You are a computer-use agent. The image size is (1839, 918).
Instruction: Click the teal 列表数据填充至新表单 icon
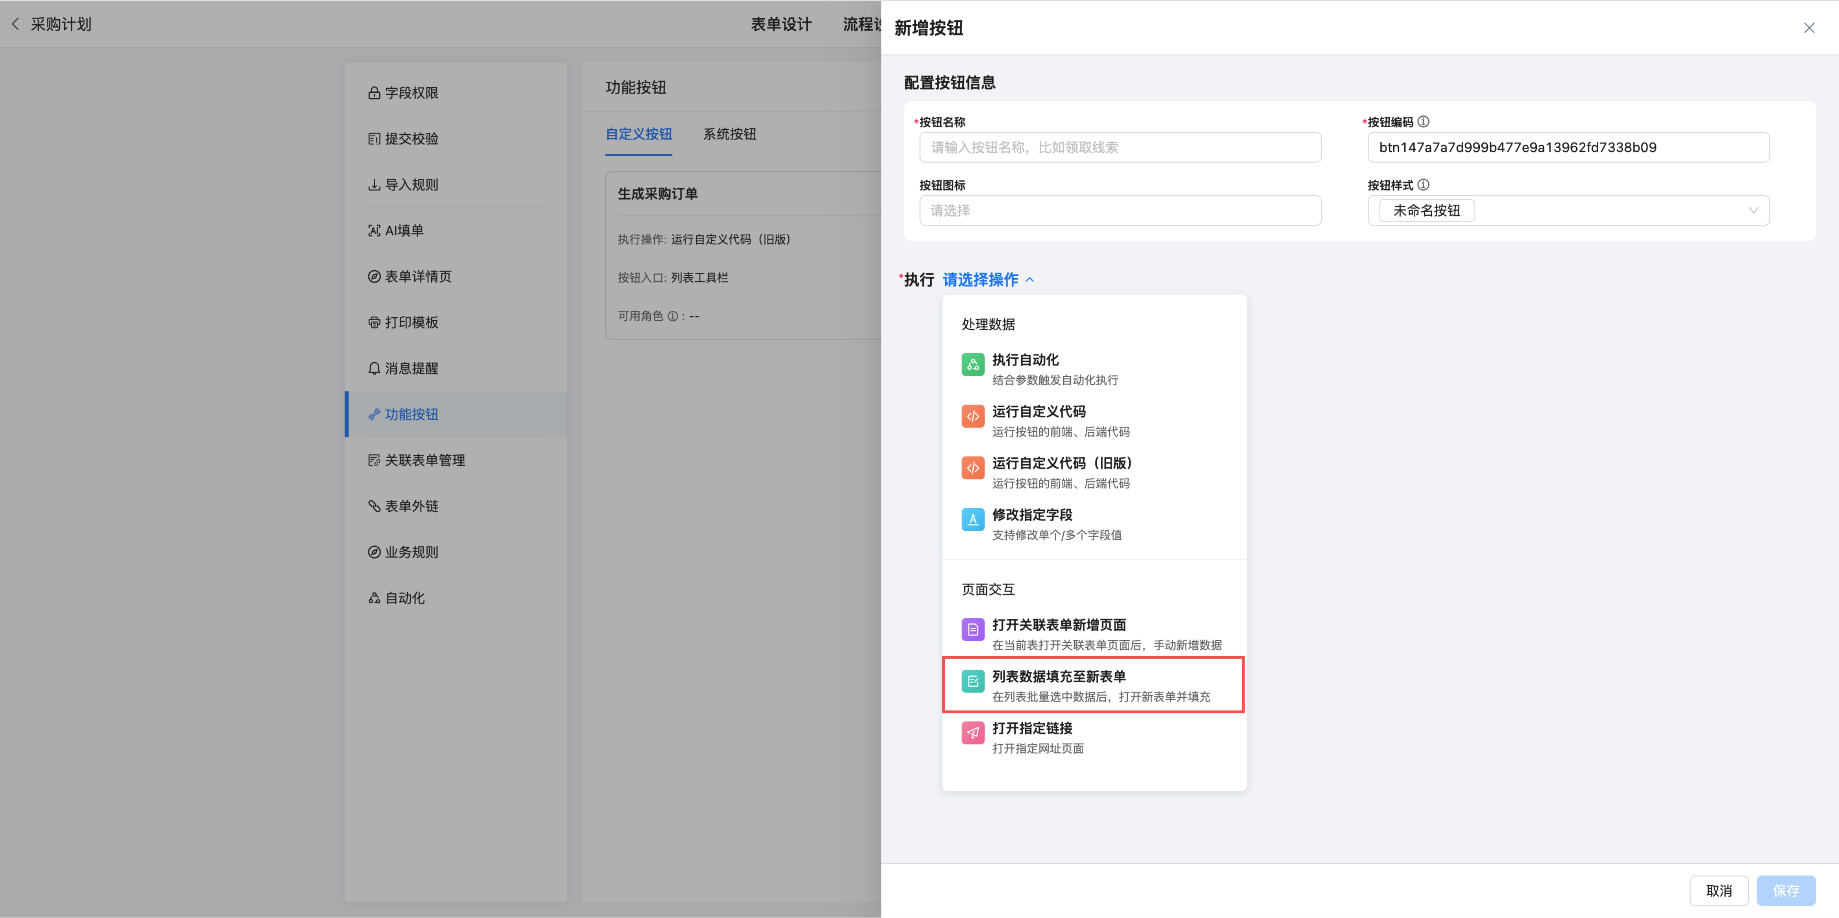point(972,681)
